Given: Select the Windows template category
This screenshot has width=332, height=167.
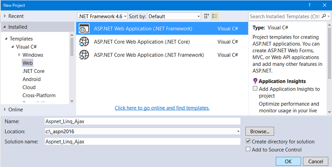Looking at the screenshot, I should (33, 55).
